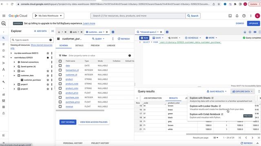Screen dimensions: 261x146
Task: Open the scheduled queries sidebar icon
Action: (4, 50)
